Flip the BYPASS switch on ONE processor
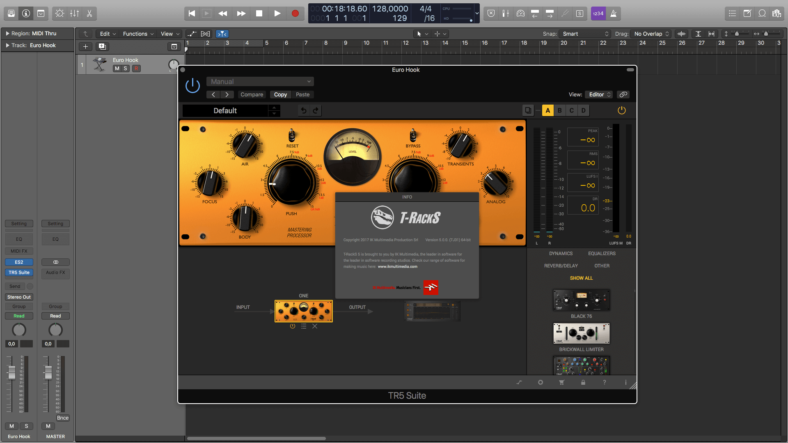The height and width of the screenshot is (443, 788). (413, 135)
